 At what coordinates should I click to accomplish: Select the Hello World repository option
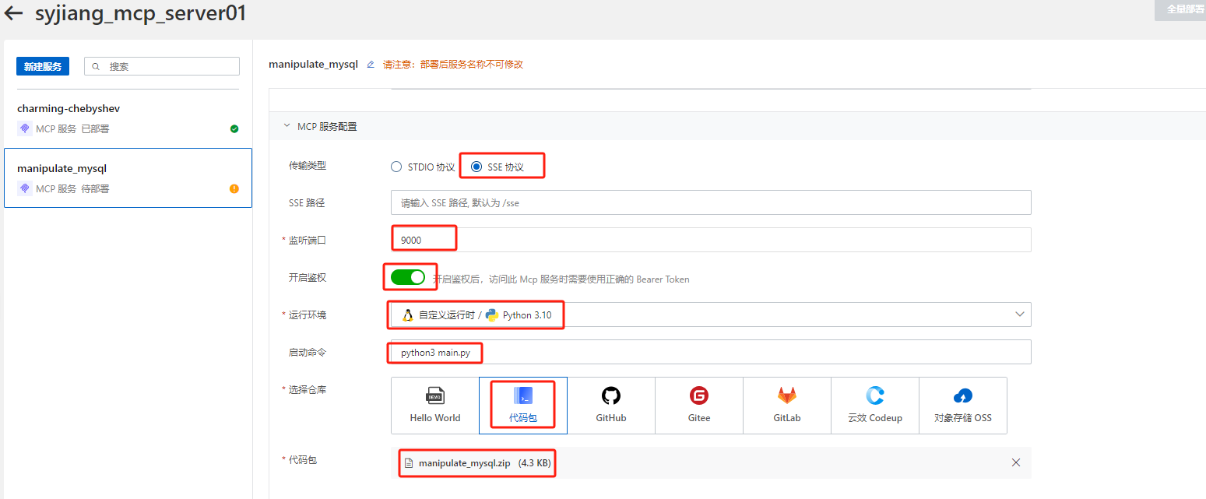click(435, 406)
